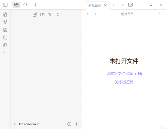Open the sort order dropdown
Screen dimensions: 166x129
[x=50, y=15]
